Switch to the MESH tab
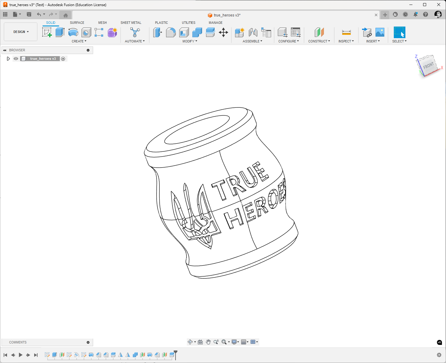Image resolution: width=446 pixels, height=363 pixels. coord(103,23)
